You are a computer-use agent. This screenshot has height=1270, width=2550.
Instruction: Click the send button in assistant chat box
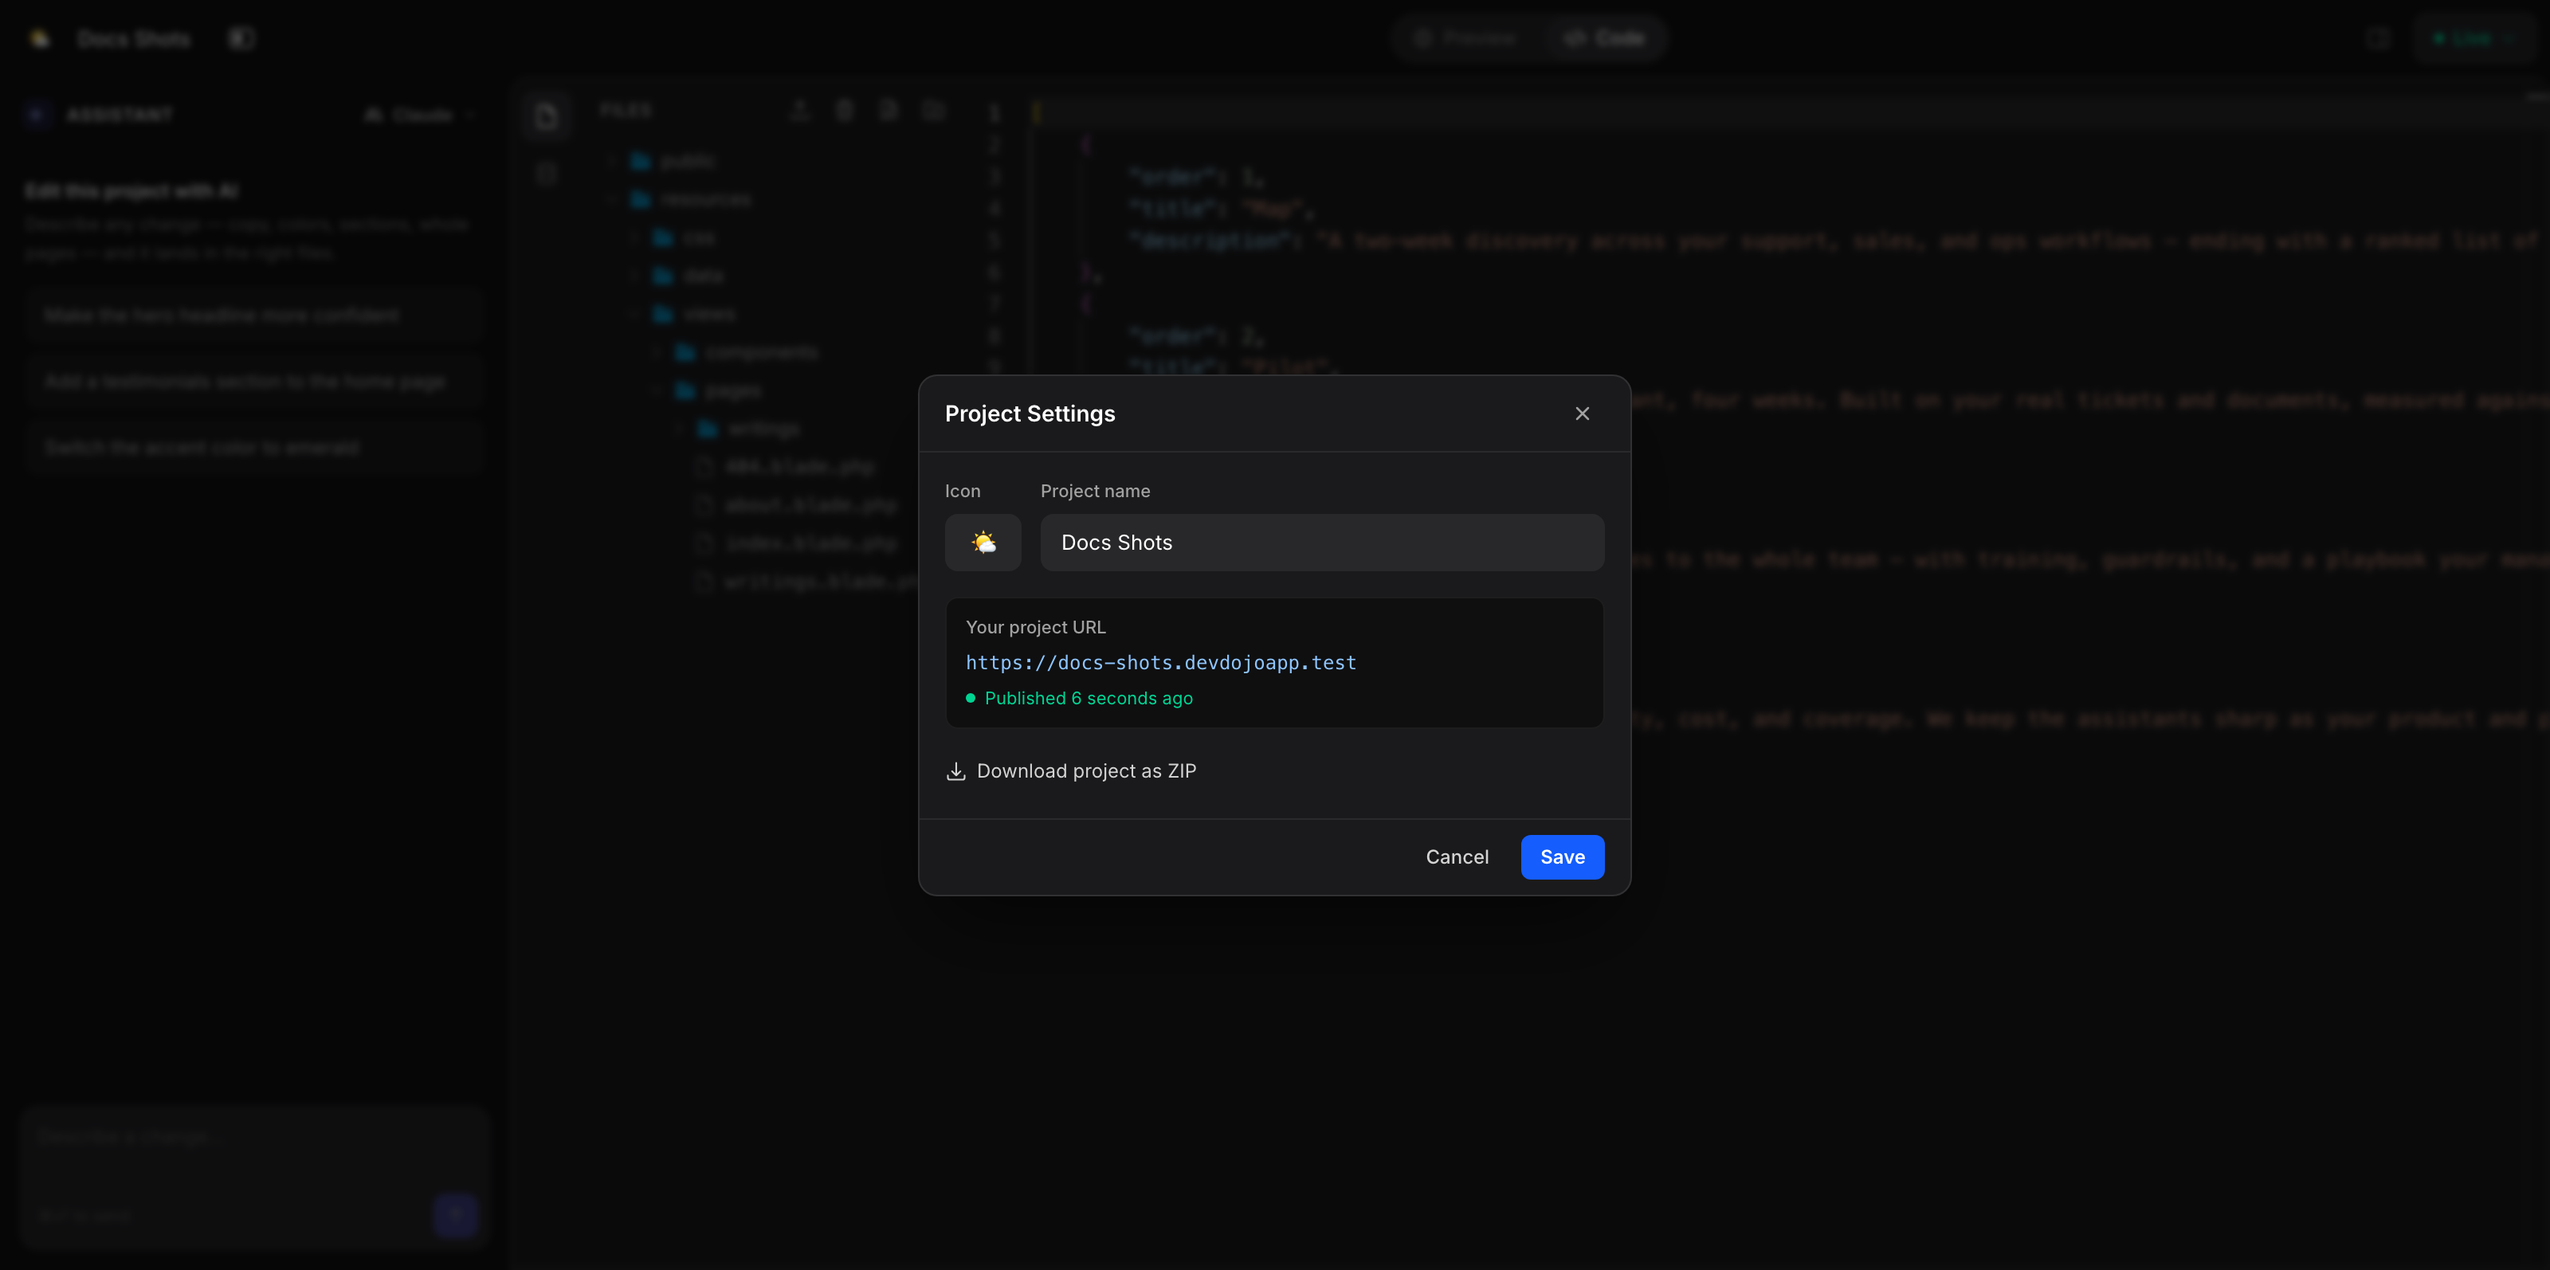[x=457, y=1216]
